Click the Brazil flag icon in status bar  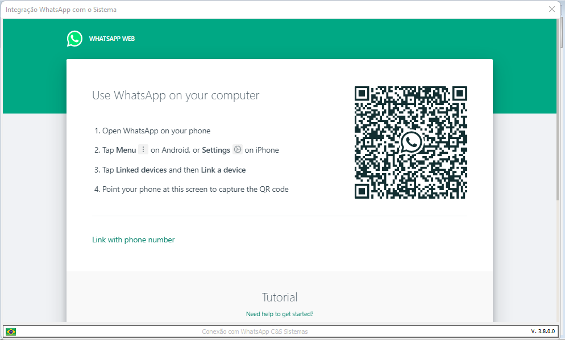point(11,331)
